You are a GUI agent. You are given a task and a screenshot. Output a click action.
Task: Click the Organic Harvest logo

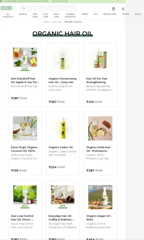coord(7,8)
